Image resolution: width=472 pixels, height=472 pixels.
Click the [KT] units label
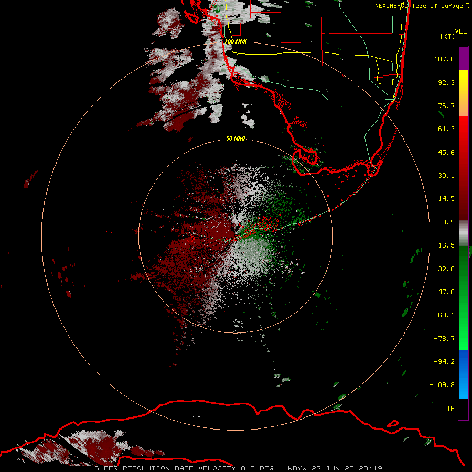tap(447, 36)
